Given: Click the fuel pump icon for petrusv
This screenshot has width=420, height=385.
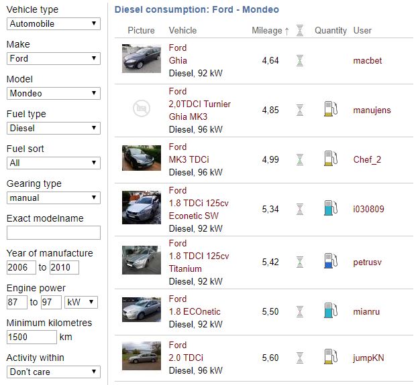Looking at the screenshot, I should (329, 261).
